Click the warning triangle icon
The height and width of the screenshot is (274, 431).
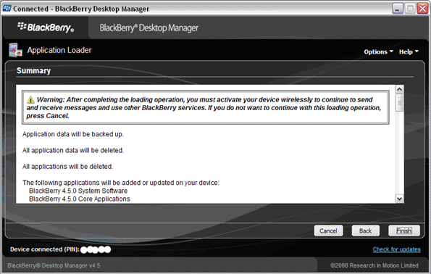pos(30,99)
